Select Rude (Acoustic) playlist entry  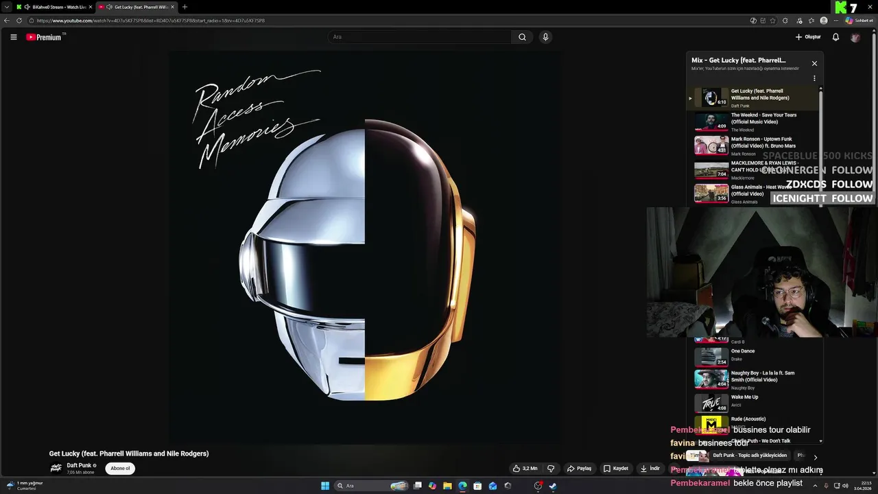point(755,423)
